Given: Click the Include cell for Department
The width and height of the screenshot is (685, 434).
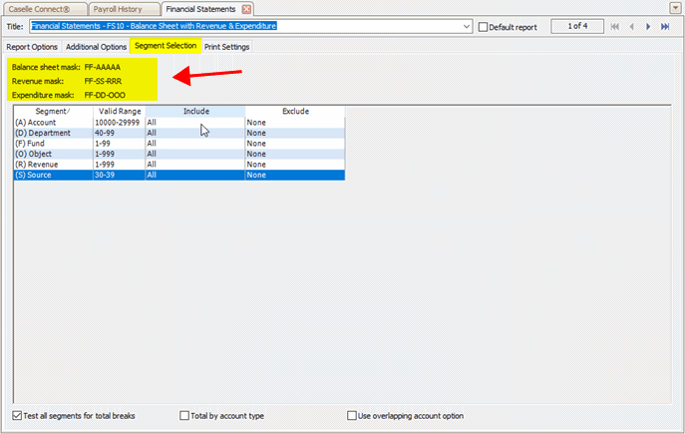Looking at the screenshot, I should pyautogui.click(x=195, y=132).
